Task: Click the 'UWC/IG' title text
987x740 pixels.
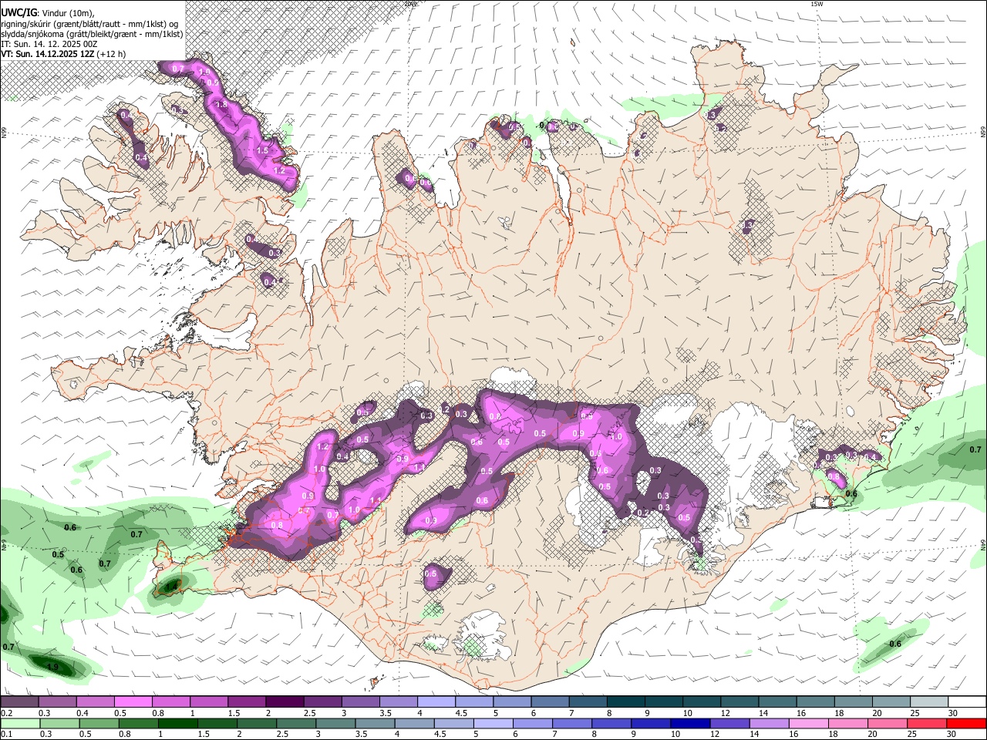Action: (x=19, y=13)
